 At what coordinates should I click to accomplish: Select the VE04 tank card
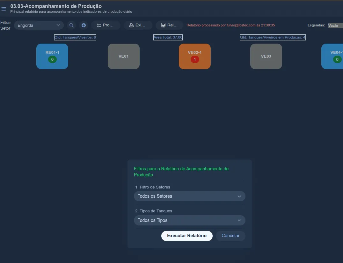[x=332, y=56]
